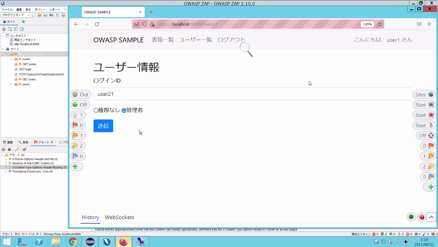
Task: Collapse the コンテキスト tree node
Action: point(3,36)
